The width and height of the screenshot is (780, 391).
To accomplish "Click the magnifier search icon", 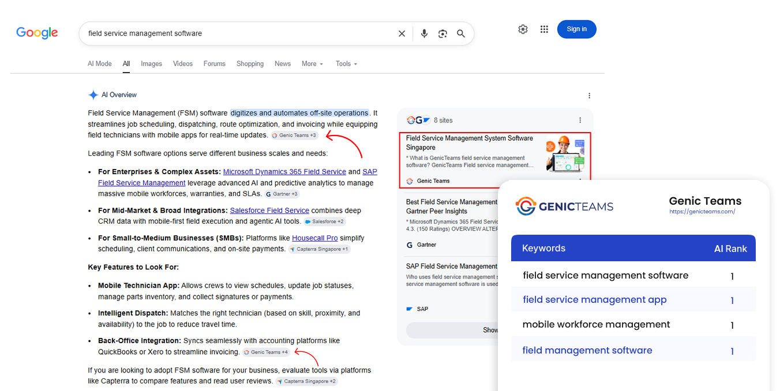I will click(461, 33).
